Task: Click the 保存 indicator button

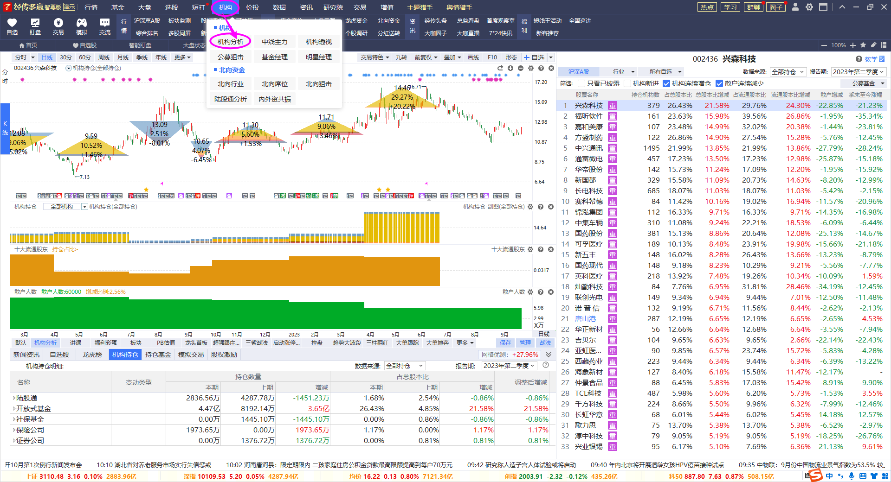Action: 505,343
